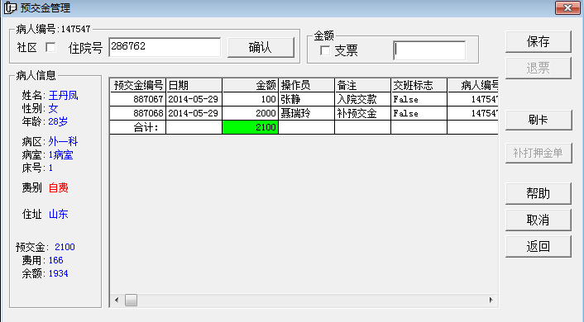Click the address value 山东
Image resolution: width=584 pixels, height=322 pixels.
(x=59, y=214)
